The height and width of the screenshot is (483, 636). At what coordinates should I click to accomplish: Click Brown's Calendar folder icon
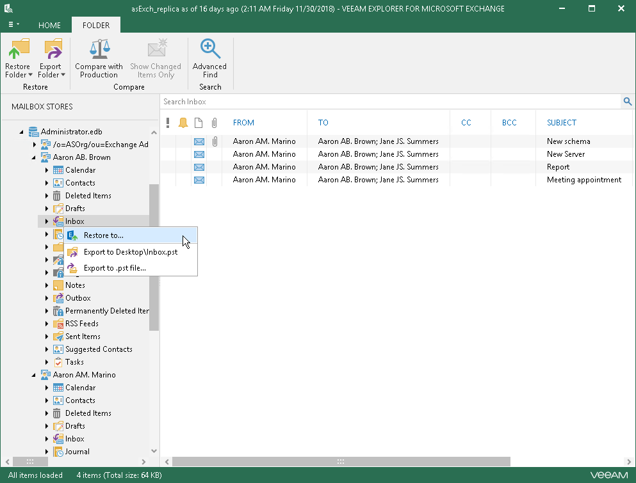click(58, 170)
